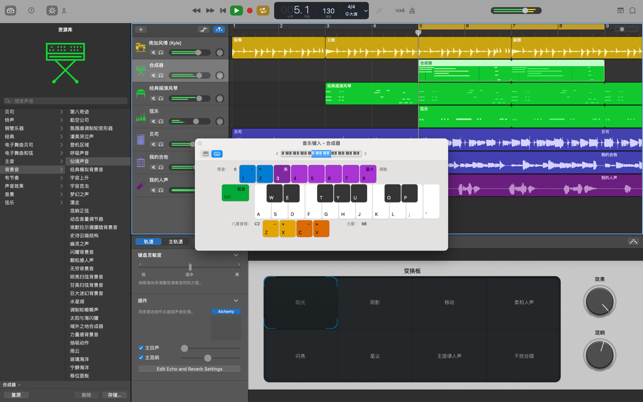Open the time signature and key dropdown
The height and width of the screenshot is (402, 643).
pos(365,10)
